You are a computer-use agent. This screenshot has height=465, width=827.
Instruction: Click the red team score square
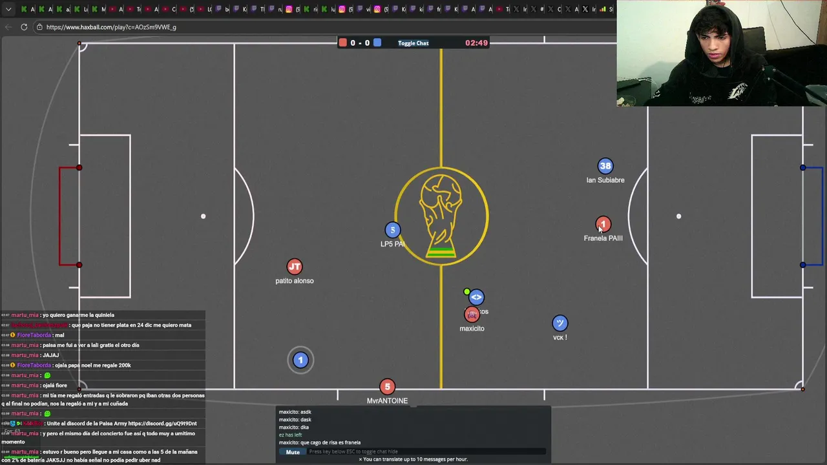click(343, 43)
